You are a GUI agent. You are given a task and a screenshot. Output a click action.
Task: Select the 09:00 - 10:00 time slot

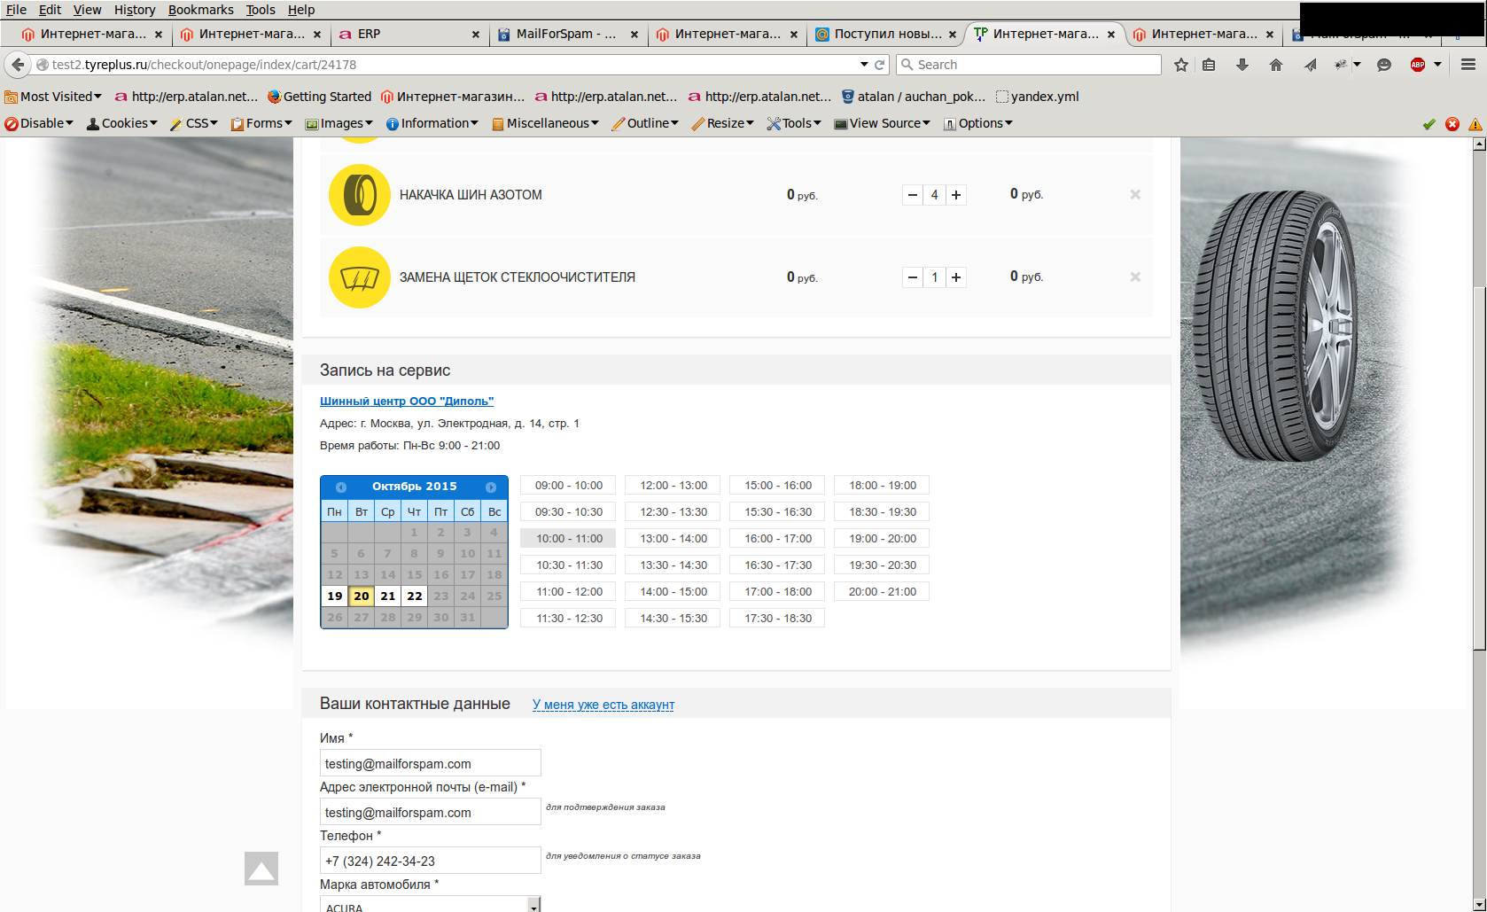(568, 486)
